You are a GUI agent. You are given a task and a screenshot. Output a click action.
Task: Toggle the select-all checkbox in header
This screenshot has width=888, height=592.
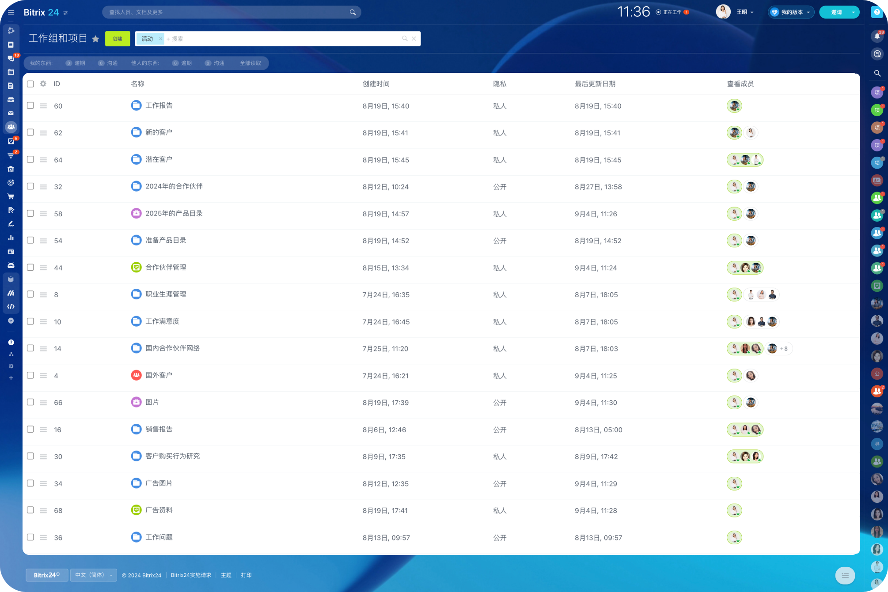(x=30, y=84)
